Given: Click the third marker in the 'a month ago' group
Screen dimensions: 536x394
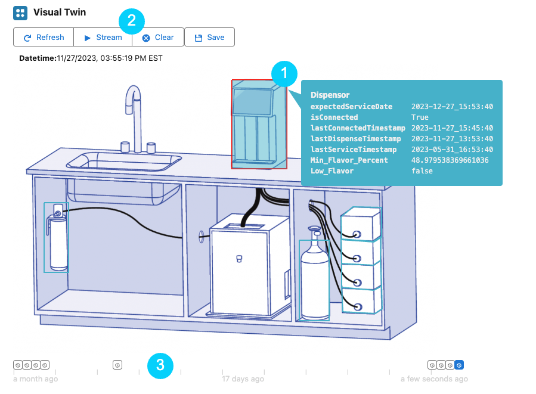Looking at the screenshot, I should click(36, 365).
